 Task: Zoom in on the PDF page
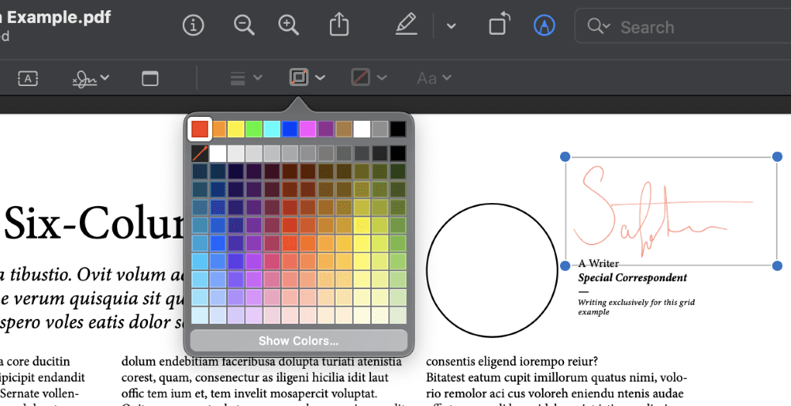tap(289, 25)
